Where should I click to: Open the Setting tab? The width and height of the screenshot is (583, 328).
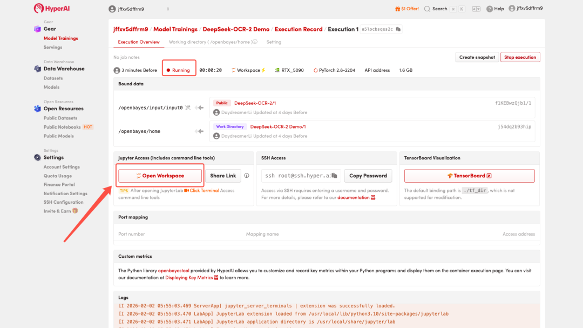pos(274,42)
